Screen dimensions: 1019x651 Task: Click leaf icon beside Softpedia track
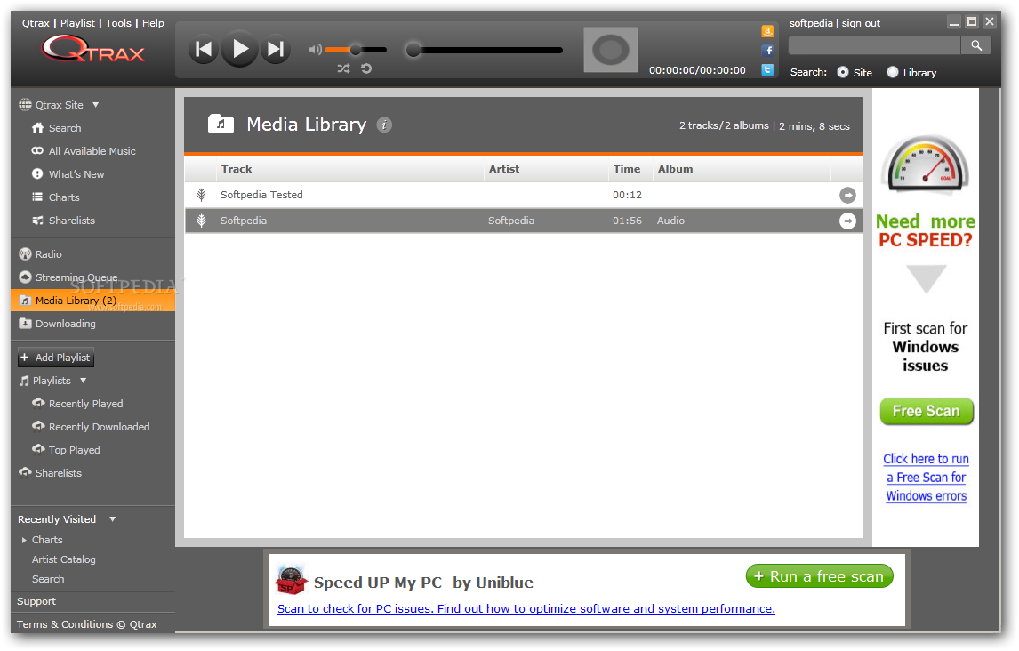tap(202, 221)
